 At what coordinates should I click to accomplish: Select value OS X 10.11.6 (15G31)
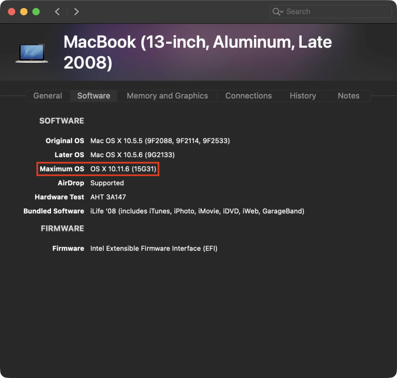pyautogui.click(x=123, y=169)
